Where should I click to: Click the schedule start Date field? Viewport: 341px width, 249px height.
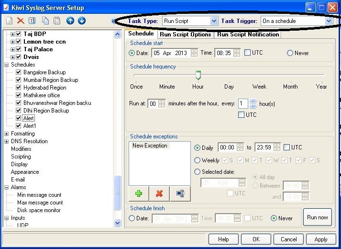175,53
